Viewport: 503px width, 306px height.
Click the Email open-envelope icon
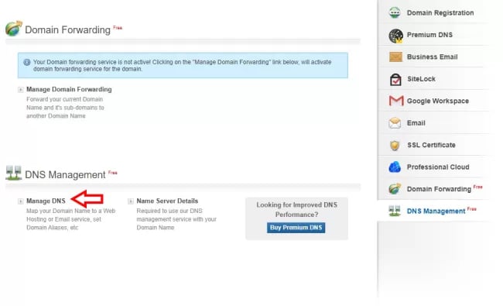(x=395, y=123)
